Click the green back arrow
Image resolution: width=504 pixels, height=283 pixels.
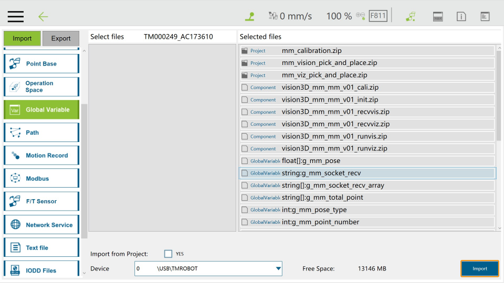tap(43, 16)
